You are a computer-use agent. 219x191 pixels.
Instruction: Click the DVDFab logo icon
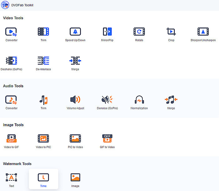coord(5,5)
